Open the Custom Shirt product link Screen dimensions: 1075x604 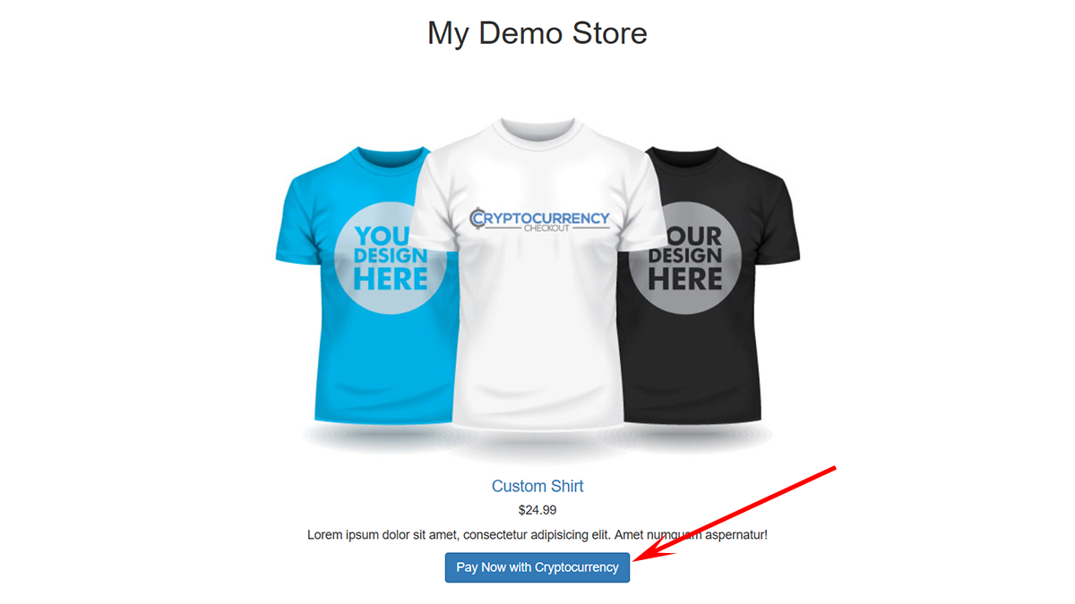[537, 486]
